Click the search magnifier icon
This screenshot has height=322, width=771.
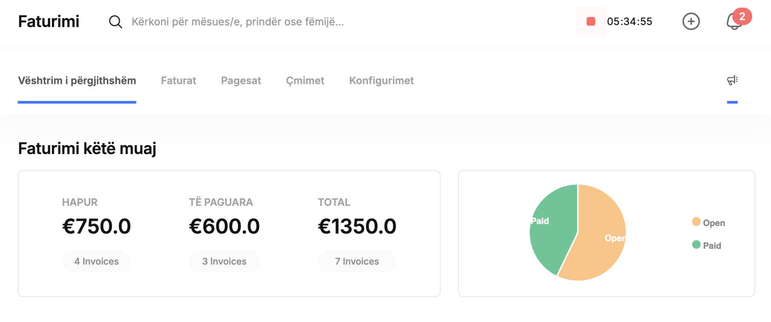pos(115,22)
